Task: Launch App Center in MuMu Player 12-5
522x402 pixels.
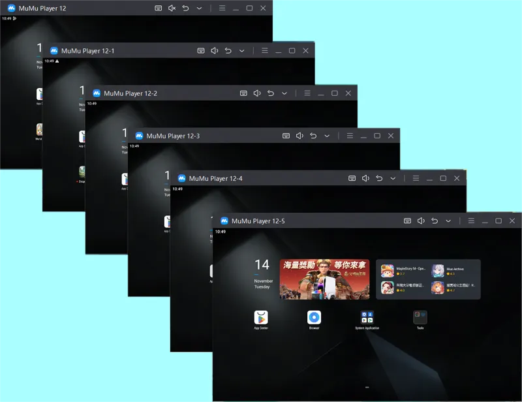Action: click(x=261, y=317)
